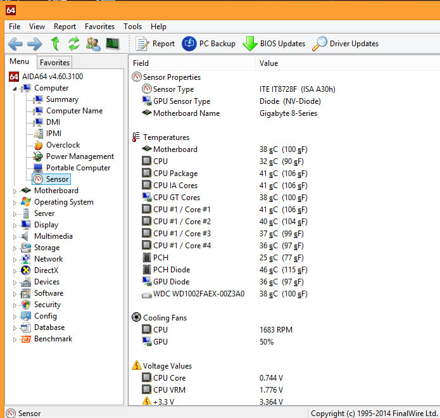Click the Field column header
Screen dimensions: 440x418
coord(192,63)
